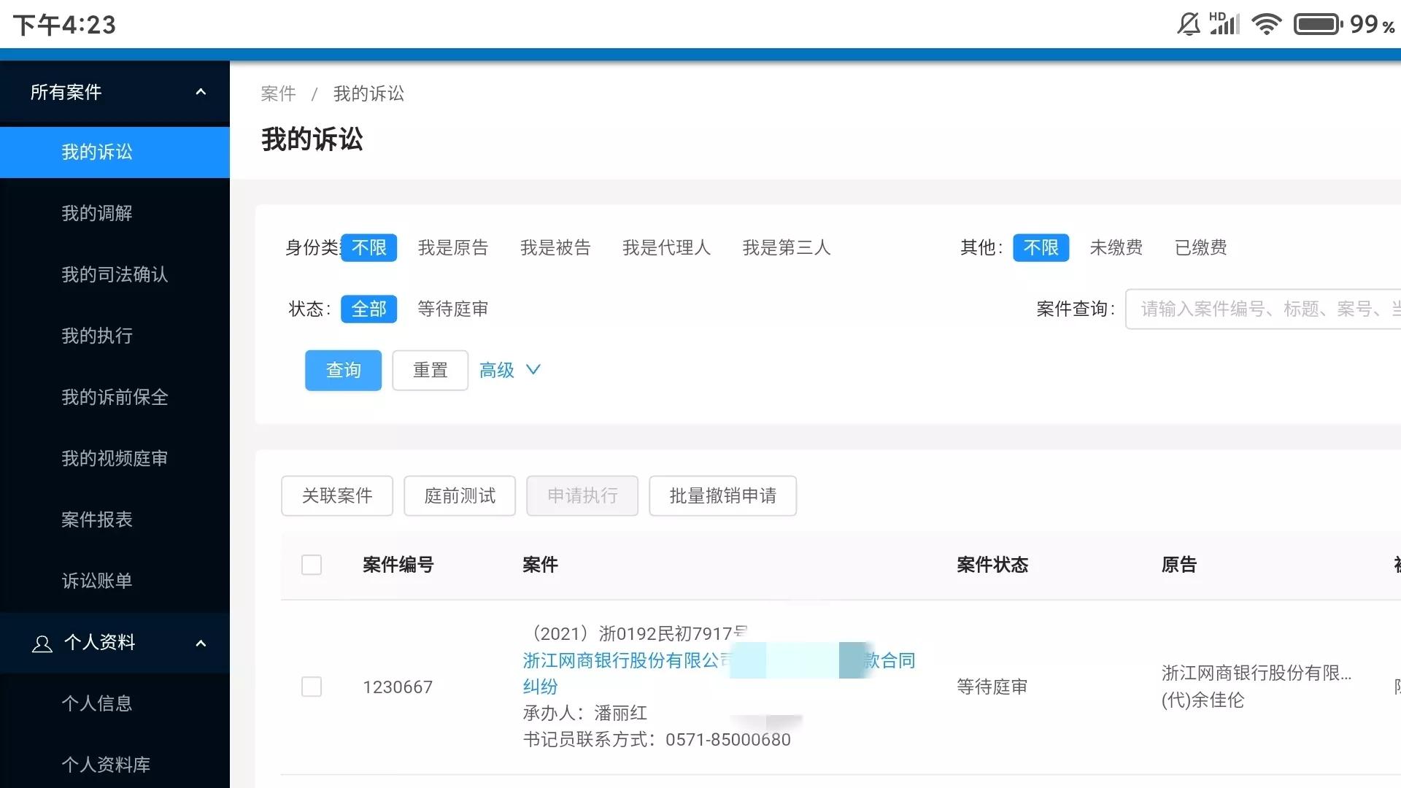This screenshot has width=1401, height=788.
Task: Click the 批量撤销申请 button
Action: [x=722, y=496]
